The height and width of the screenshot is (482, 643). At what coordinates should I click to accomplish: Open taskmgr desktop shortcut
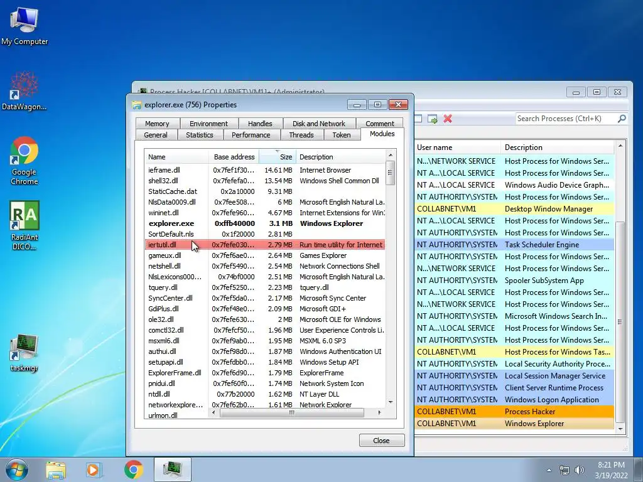[24, 353]
